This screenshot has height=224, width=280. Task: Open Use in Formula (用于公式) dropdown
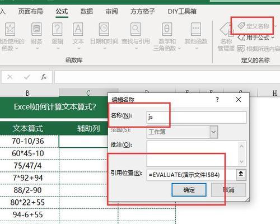click(256, 38)
